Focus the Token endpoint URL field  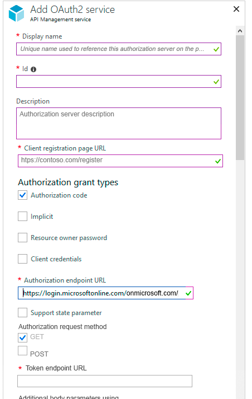[105, 381]
